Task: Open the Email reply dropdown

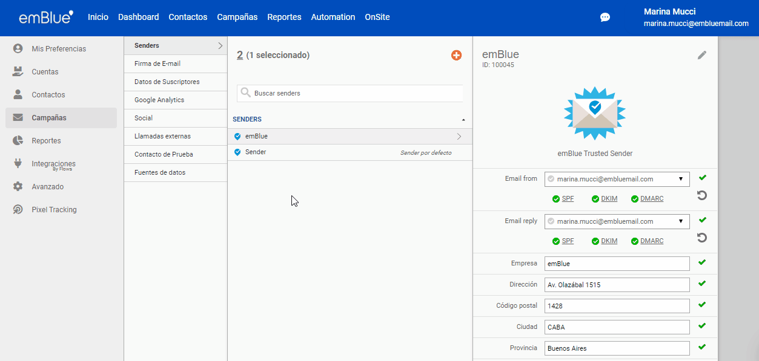Action: pos(617,221)
